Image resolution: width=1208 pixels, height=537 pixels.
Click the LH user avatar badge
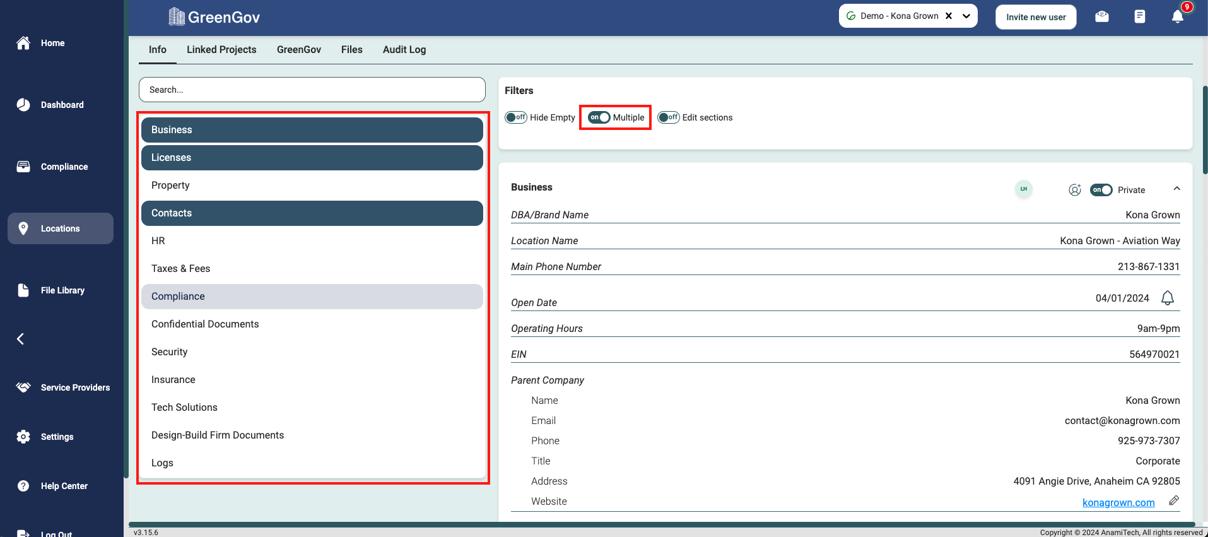click(1024, 189)
